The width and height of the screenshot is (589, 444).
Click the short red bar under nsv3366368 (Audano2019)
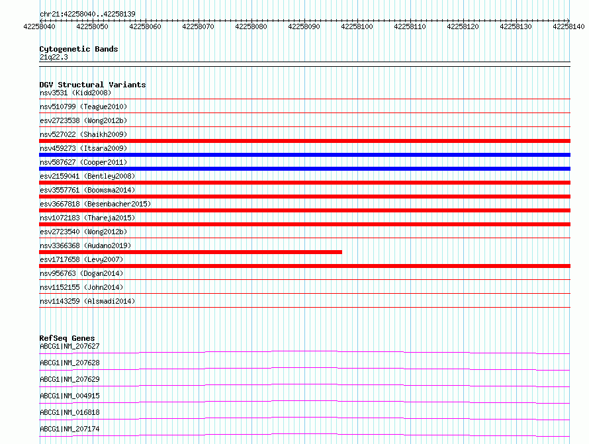point(191,252)
